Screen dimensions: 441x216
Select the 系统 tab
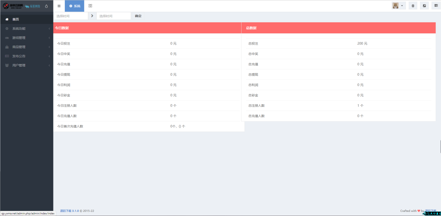[x=74, y=6]
